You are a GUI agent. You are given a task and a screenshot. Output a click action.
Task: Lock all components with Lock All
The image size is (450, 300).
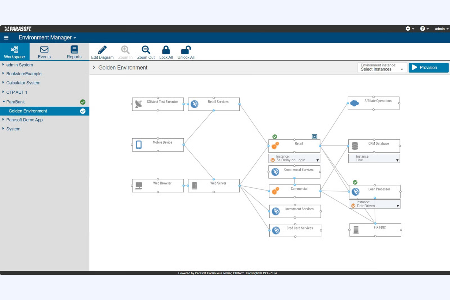[x=166, y=52]
